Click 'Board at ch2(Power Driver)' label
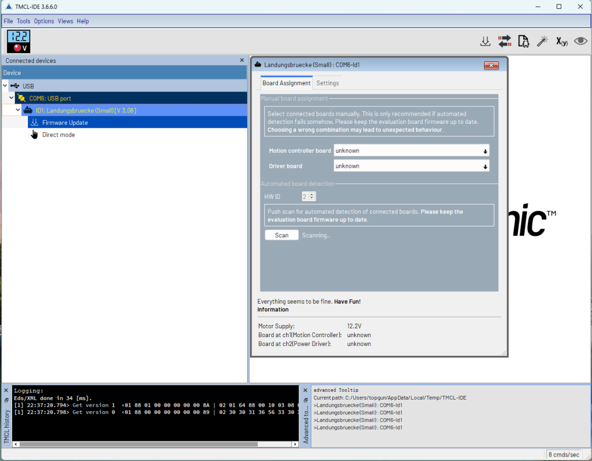 (x=294, y=344)
